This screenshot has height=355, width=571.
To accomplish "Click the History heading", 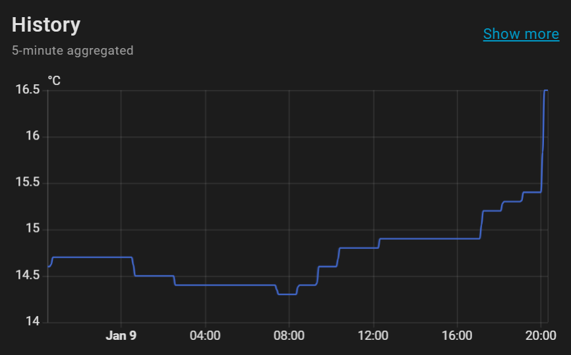I will [46, 25].
